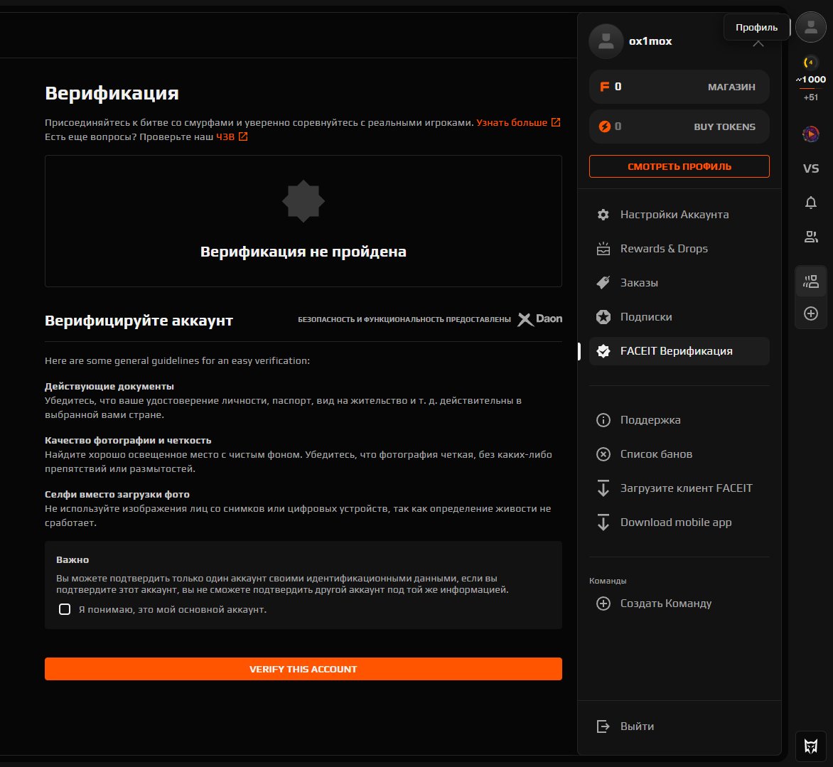The height and width of the screenshot is (767, 833).
Task: Click the plus icon in right sidebar
Action: coord(810,313)
